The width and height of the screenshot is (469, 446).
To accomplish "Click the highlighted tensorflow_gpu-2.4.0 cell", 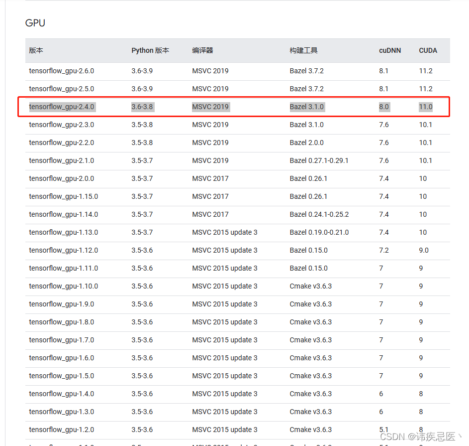I will coord(62,107).
